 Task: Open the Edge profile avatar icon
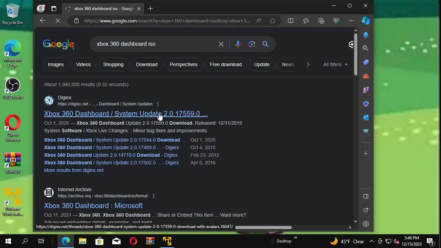pyautogui.click(x=41, y=9)
